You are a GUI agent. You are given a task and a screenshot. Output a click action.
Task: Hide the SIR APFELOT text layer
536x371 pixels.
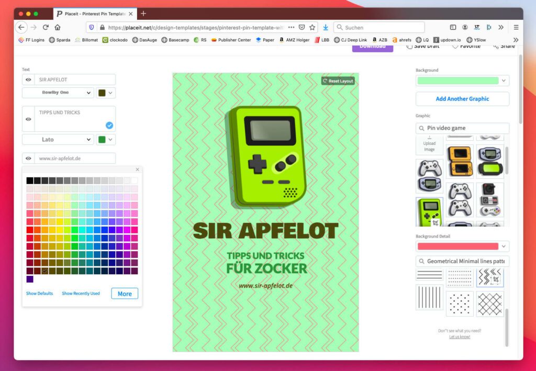(x=28, y=80)
